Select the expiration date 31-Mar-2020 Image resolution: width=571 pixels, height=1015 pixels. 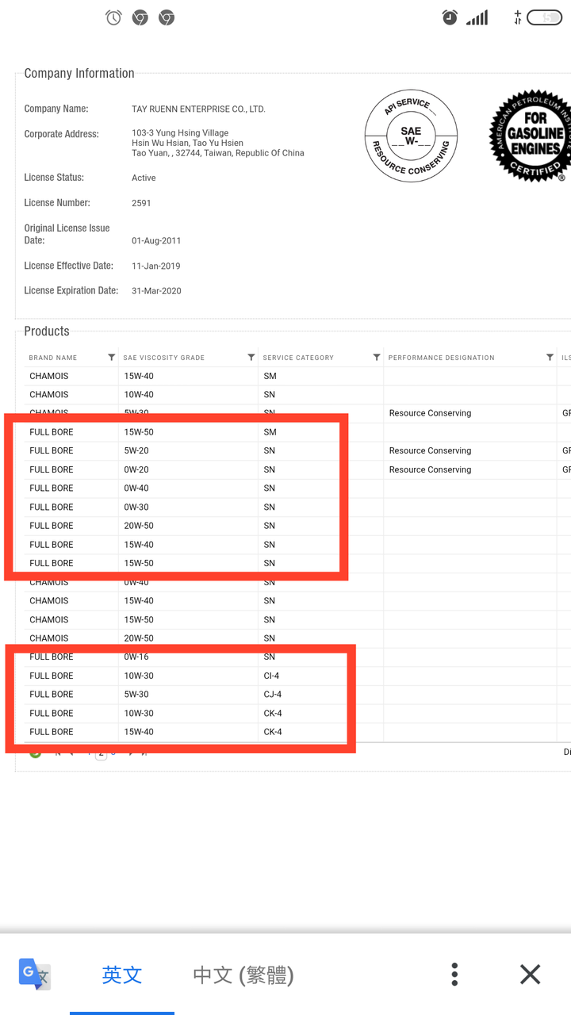(156, 291)
